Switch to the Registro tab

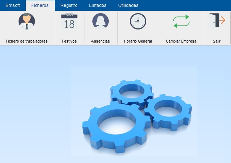69,5
